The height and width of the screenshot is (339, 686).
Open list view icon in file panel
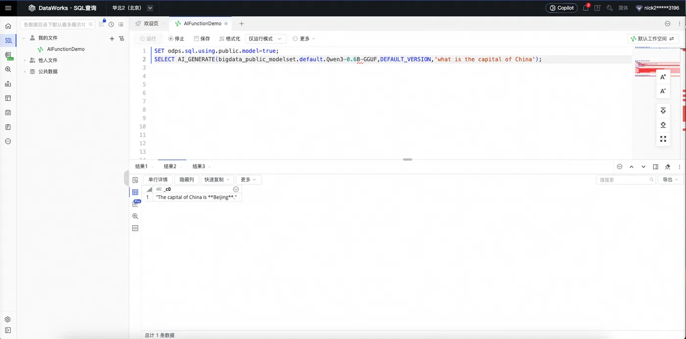[121, 25]
